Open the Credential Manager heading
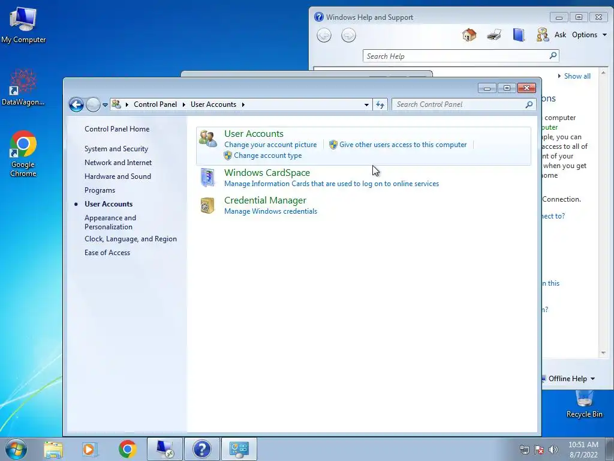Viewport: 614px width, 461px height. point(265,200)
